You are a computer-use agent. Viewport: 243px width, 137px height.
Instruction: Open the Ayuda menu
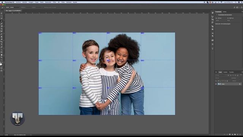(75, 2)
